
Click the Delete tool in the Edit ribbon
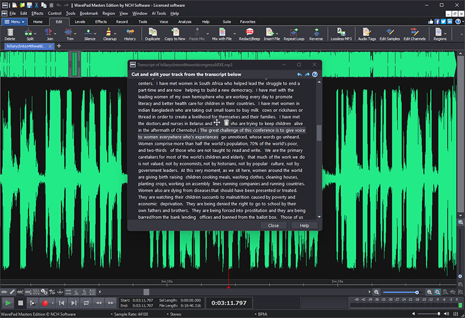10,34
